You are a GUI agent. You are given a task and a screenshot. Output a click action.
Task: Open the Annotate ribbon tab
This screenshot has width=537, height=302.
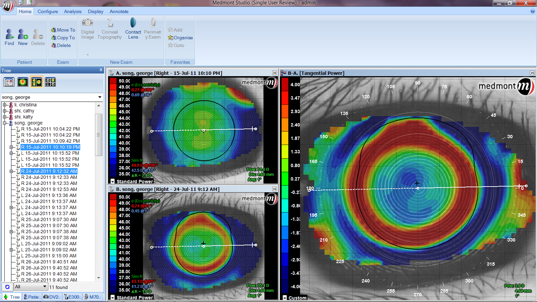click(x=119, y=11)
